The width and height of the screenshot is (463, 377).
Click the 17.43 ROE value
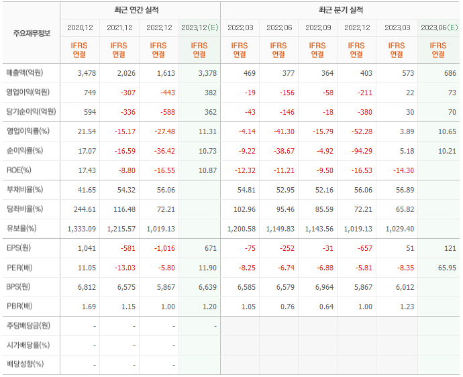pyautogui.click(x=87, y=170)
